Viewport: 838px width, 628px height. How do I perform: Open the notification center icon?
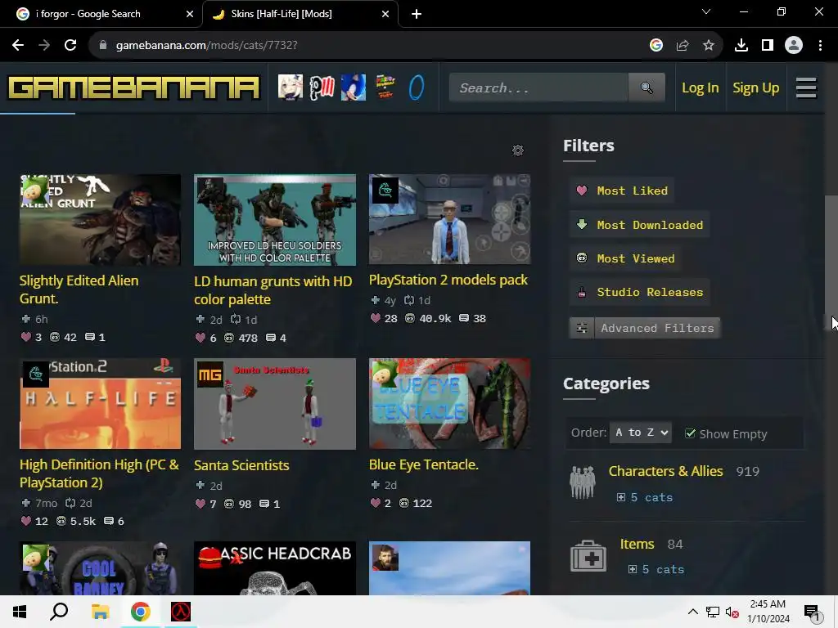pos(811,612)
